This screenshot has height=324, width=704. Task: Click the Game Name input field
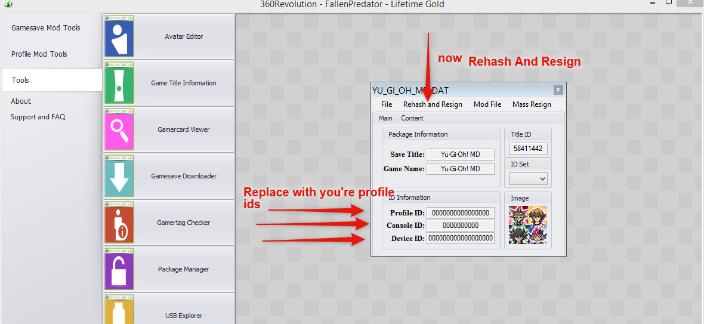460,169
